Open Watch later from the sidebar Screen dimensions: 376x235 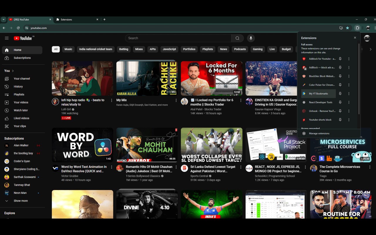pyautogui.click(x=22, y=110)
